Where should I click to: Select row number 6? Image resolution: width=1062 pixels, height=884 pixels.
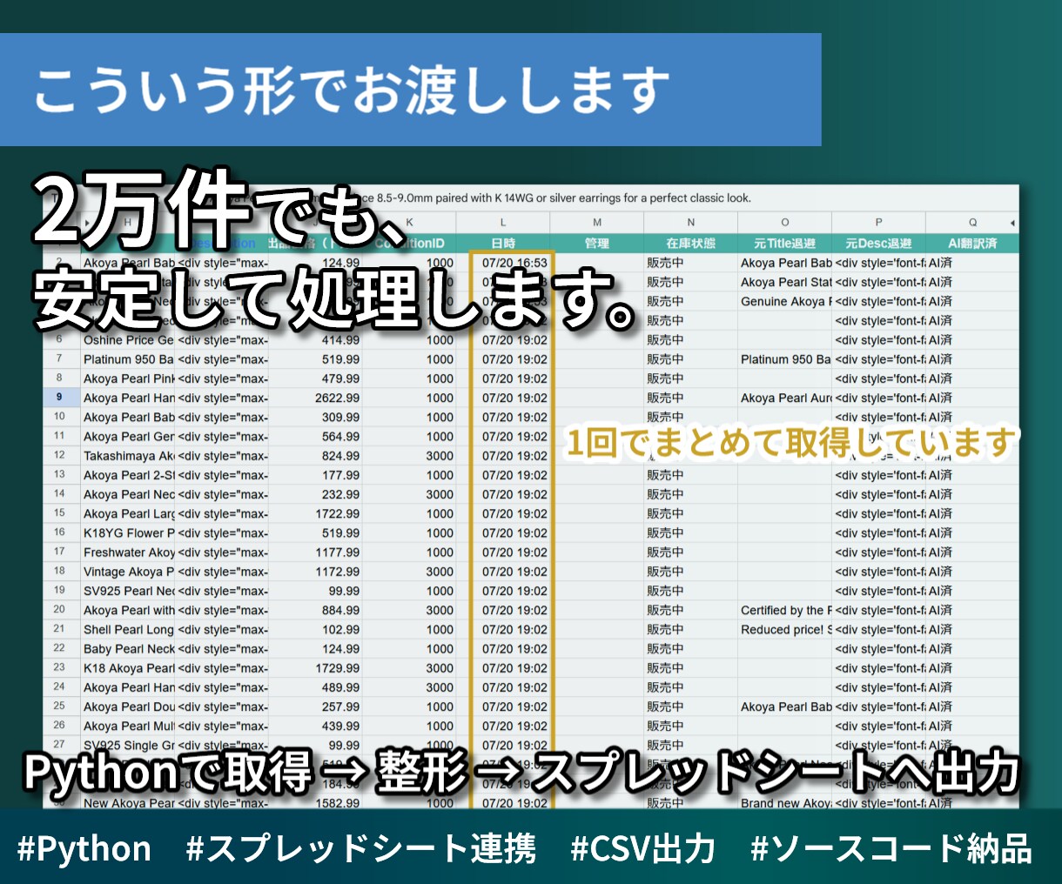(59, 339)
